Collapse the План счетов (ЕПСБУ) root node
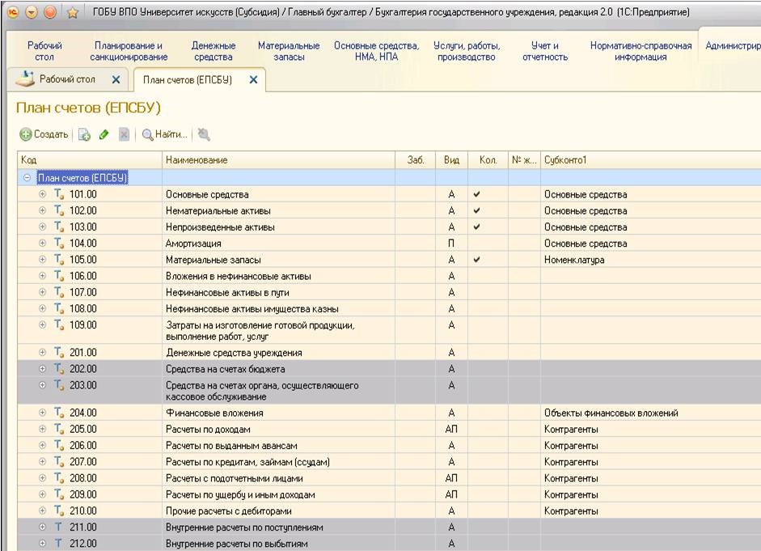Viewport: 761px width, 551px height. (27, 177)
